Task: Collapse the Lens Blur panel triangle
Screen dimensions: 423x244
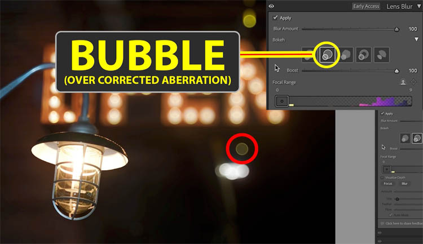Action: tap(419, 6)
